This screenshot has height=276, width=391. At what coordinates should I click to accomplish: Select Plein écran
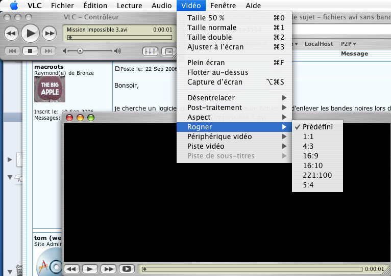coord(234,63)
